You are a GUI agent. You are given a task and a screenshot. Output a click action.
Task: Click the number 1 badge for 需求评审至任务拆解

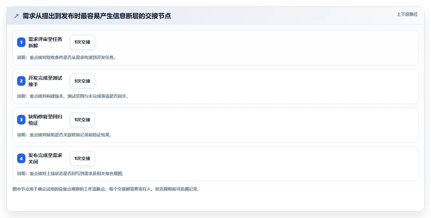coord(21,42)
